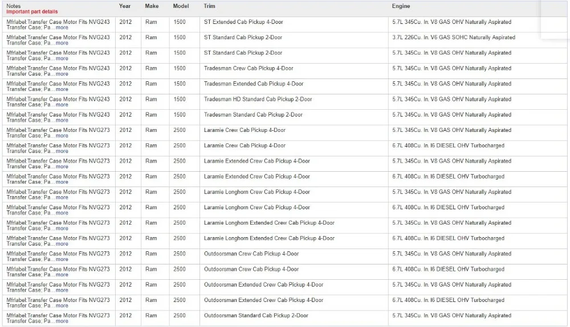The height and width of the screenshot is (327, 570).
Task: Expand notes for Laramie Extended Crew Cab 5.7L row
Action: pos(62,167)
